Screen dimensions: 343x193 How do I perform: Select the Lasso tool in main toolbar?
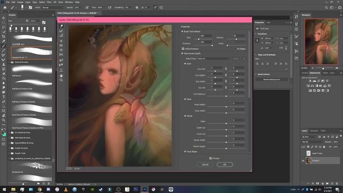[4, 27]
